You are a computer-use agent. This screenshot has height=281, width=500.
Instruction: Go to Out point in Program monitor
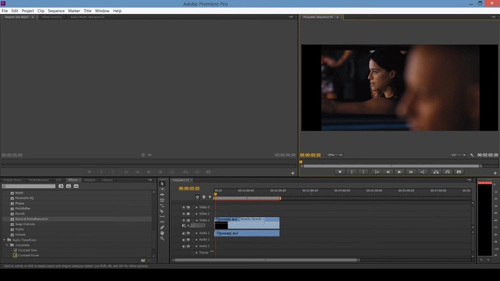point(422,172)
